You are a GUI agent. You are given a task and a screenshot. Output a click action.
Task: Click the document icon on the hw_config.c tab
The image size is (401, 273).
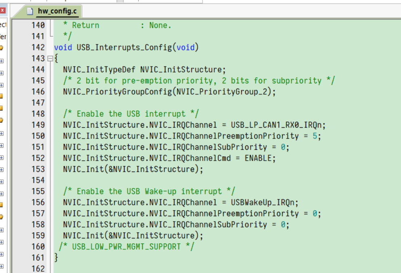[x=29, y=11]
